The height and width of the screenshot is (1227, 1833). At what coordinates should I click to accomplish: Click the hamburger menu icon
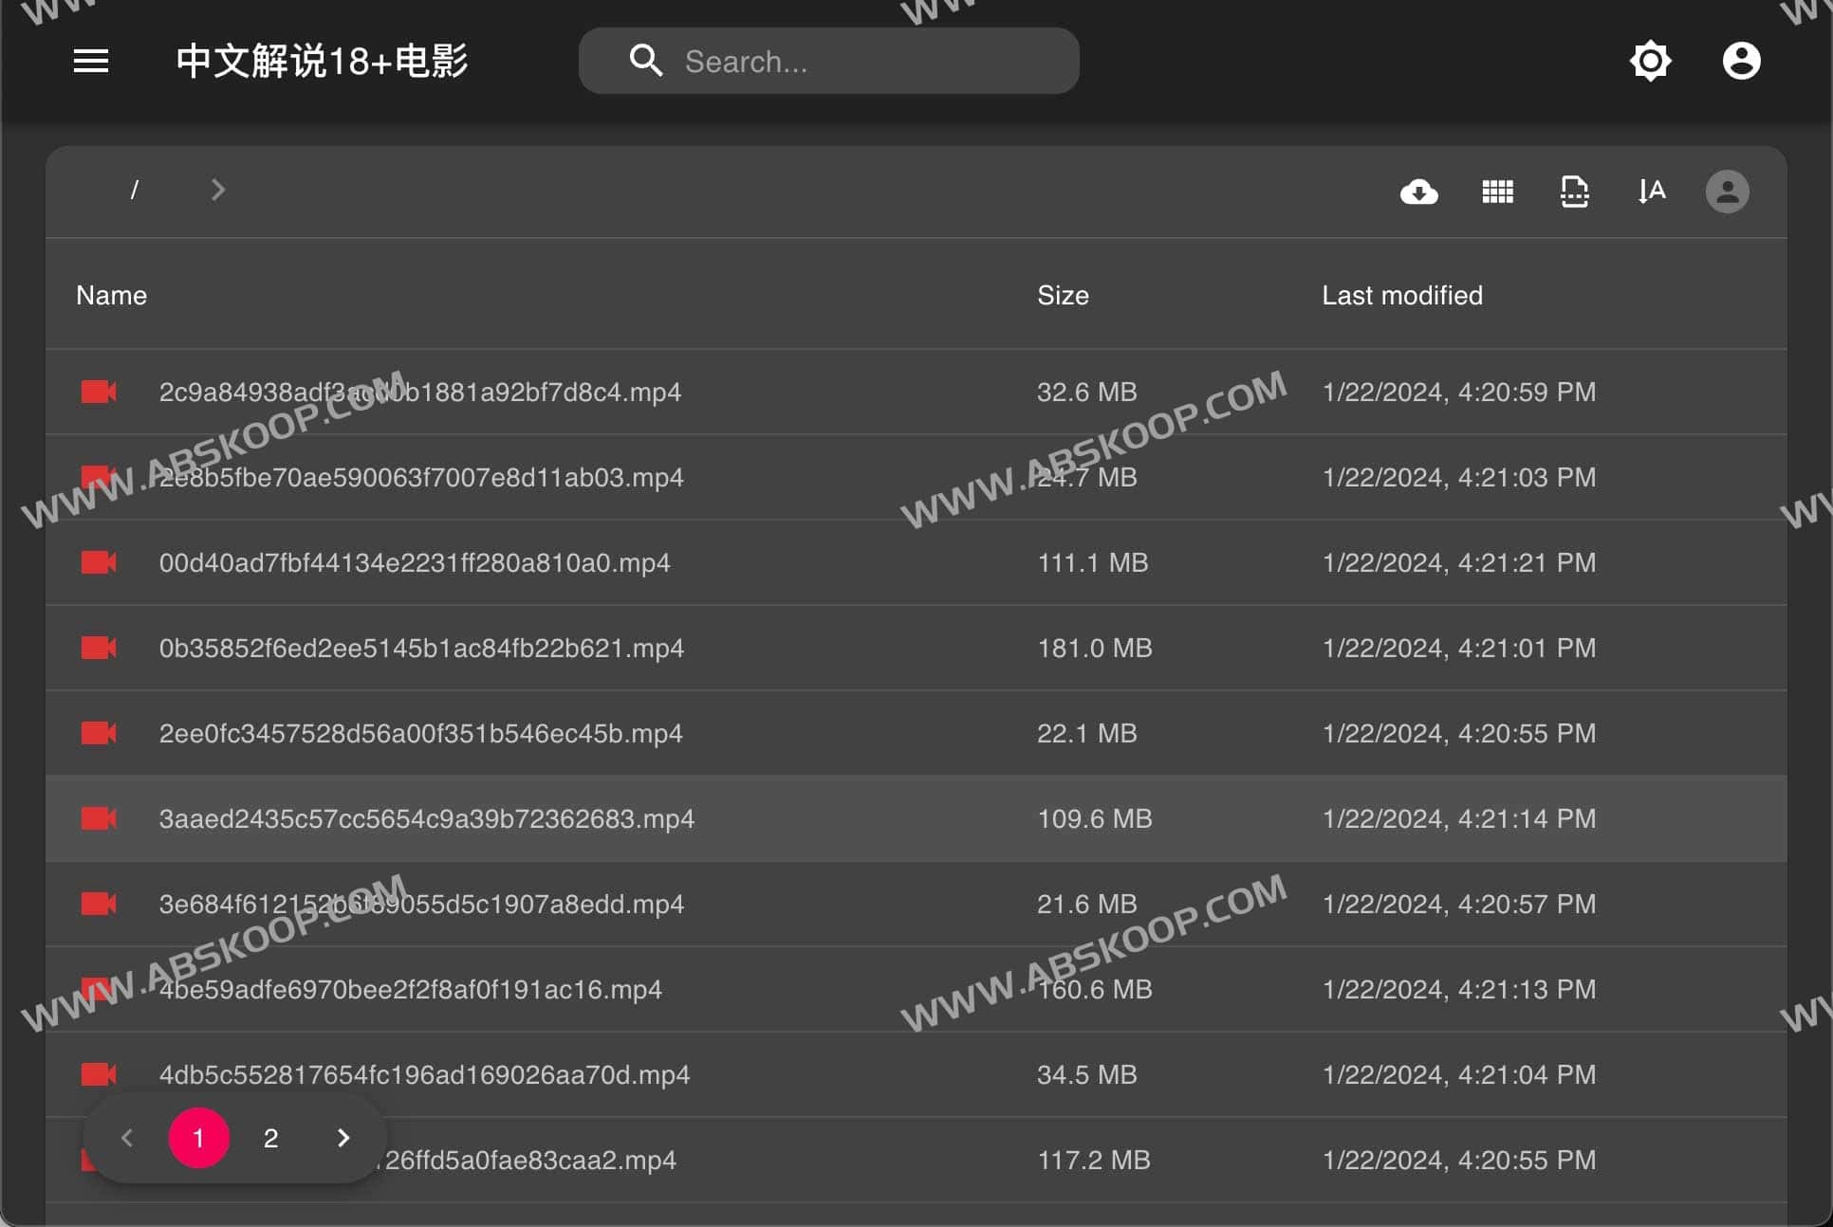(90, 61)
